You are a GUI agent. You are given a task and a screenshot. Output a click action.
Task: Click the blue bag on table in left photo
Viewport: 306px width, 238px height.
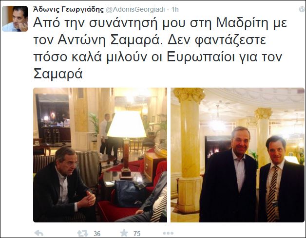pyautogui.click(x=130, y=193)
